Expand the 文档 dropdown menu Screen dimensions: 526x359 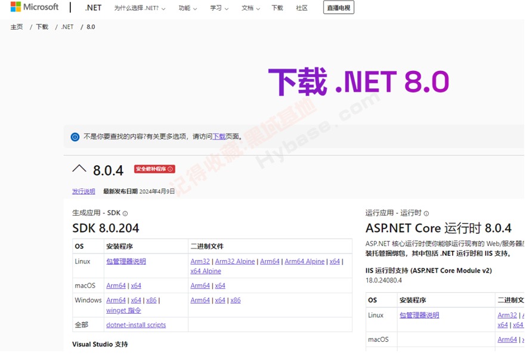click(x=250, y=8)
